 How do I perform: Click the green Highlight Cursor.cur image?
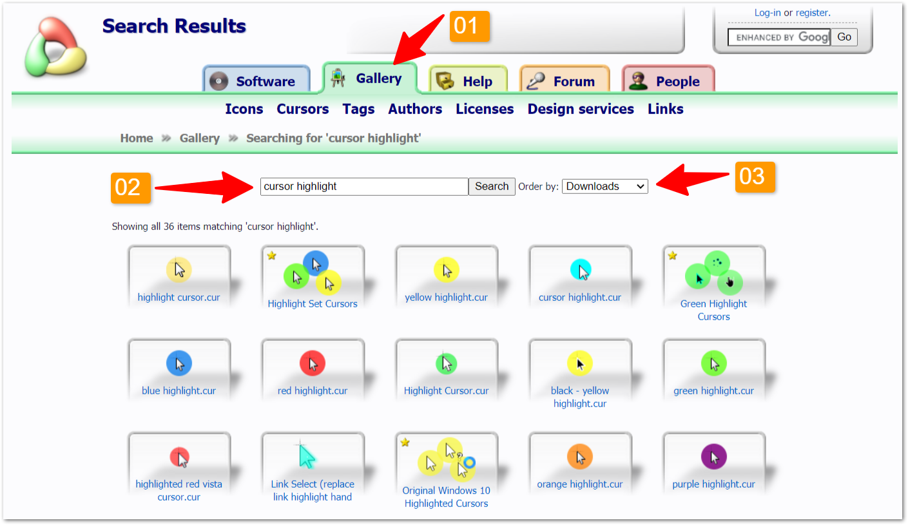click(x=446, y=363)
